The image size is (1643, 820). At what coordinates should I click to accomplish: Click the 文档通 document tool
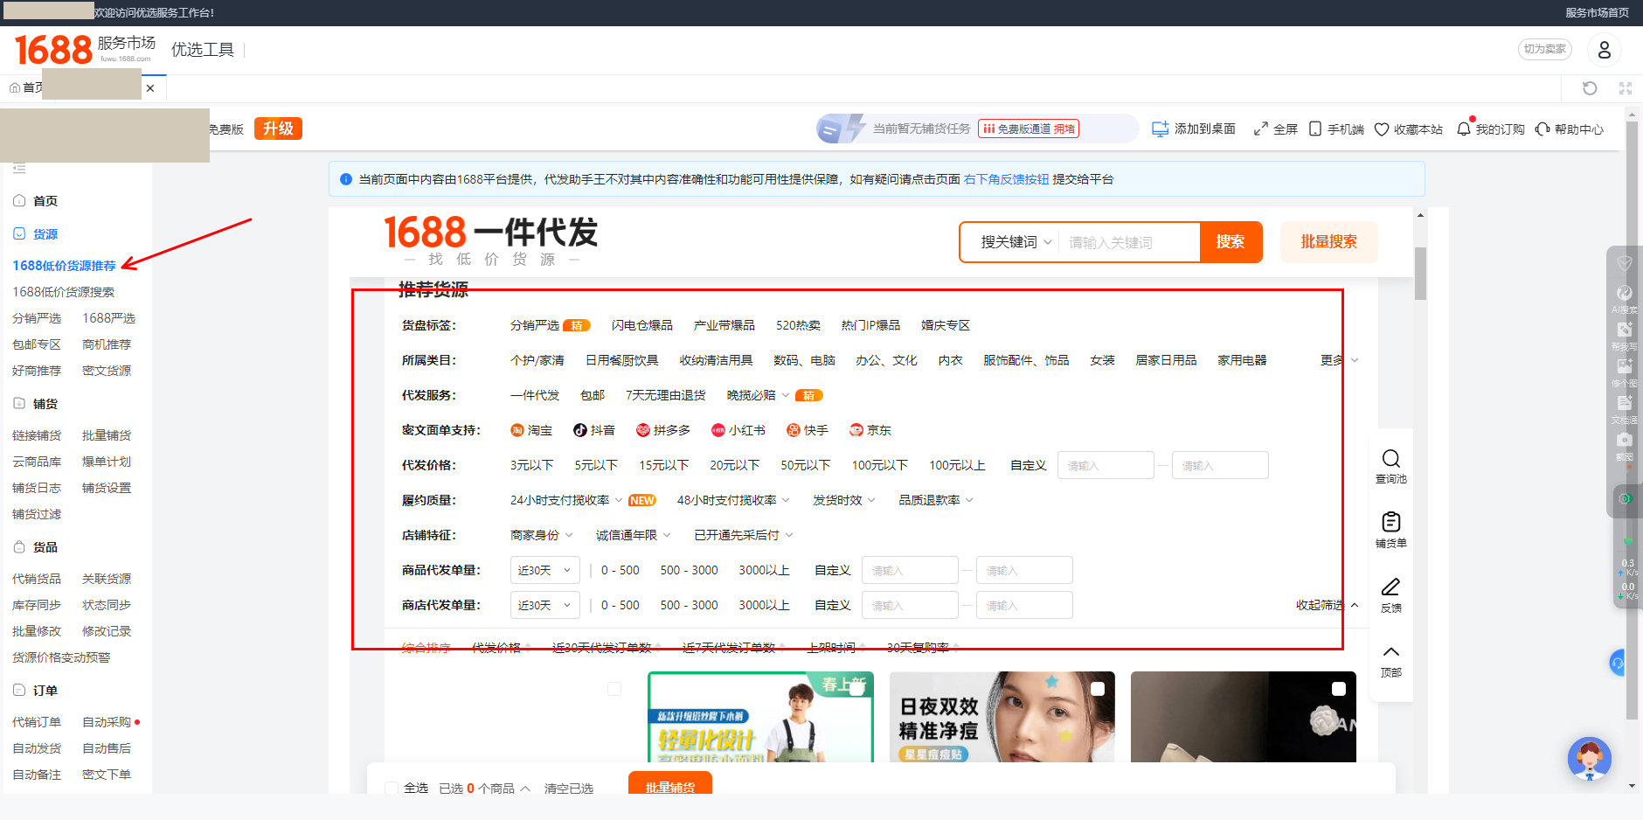point(1625,407)
